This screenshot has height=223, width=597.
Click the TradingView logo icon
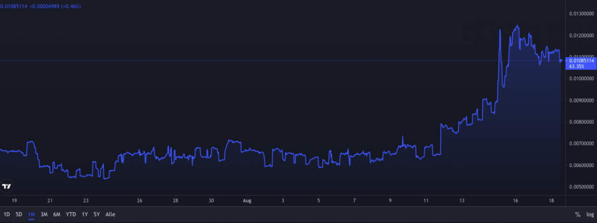(x=7, y=186)
